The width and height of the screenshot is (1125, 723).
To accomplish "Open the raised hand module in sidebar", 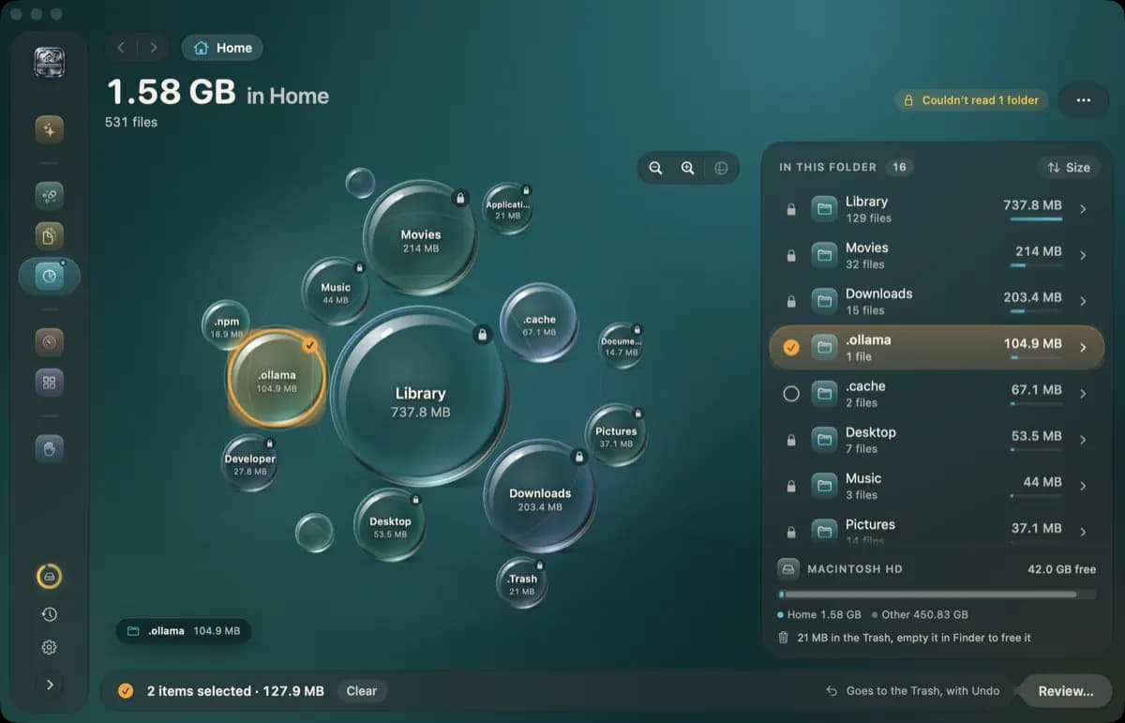I will click(50, 448).
